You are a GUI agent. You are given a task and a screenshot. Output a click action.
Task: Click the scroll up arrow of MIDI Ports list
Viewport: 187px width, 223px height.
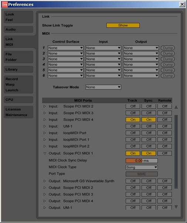[176, 107]
